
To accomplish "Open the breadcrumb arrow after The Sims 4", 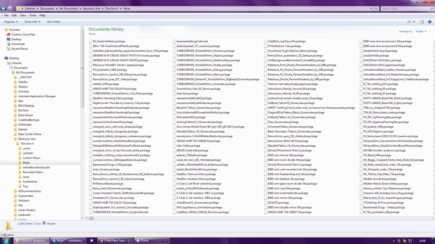I will click(x=121, y=9).
